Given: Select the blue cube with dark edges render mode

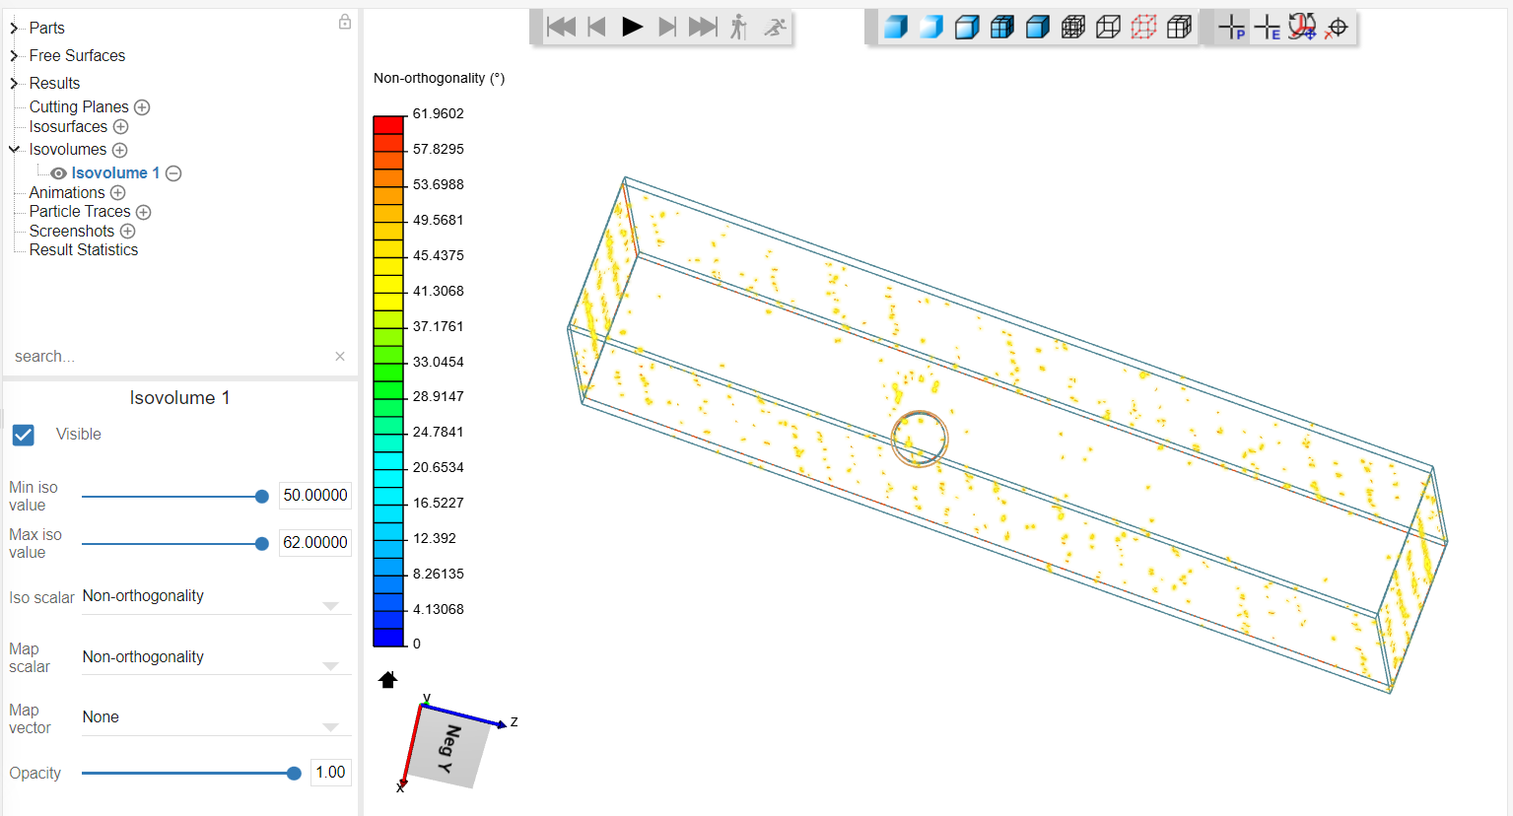Looking at the screenshot, I should (1037, 27).
